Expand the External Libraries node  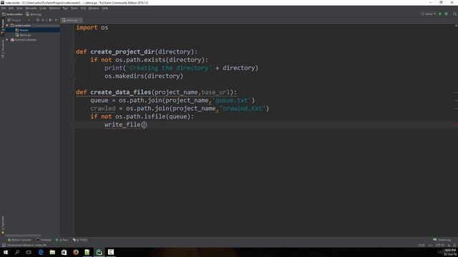click(x=7, y=40)
